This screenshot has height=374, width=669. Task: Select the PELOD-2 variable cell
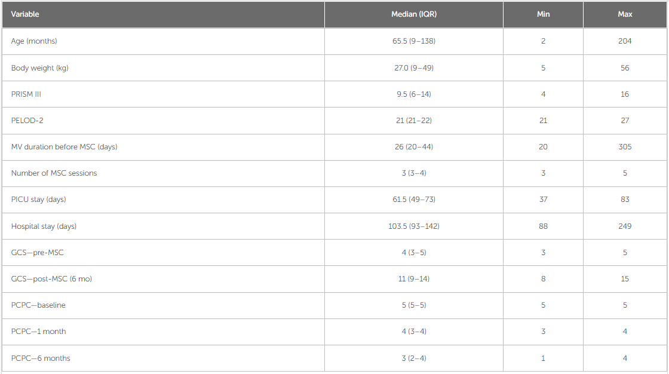[163, 121]
